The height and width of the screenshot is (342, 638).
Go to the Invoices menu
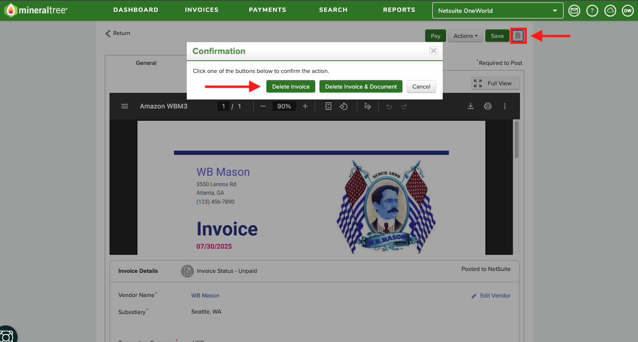coord(201,9)
